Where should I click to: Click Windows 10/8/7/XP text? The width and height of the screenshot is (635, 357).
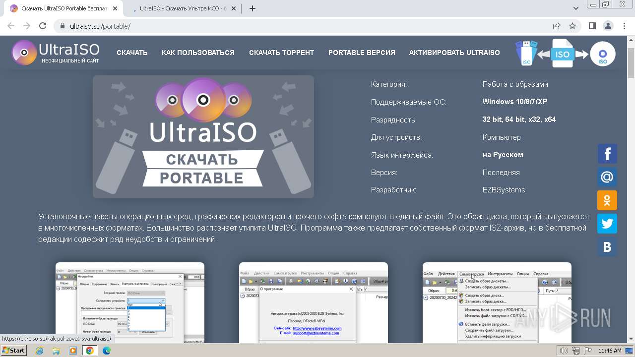coord(515,102)
